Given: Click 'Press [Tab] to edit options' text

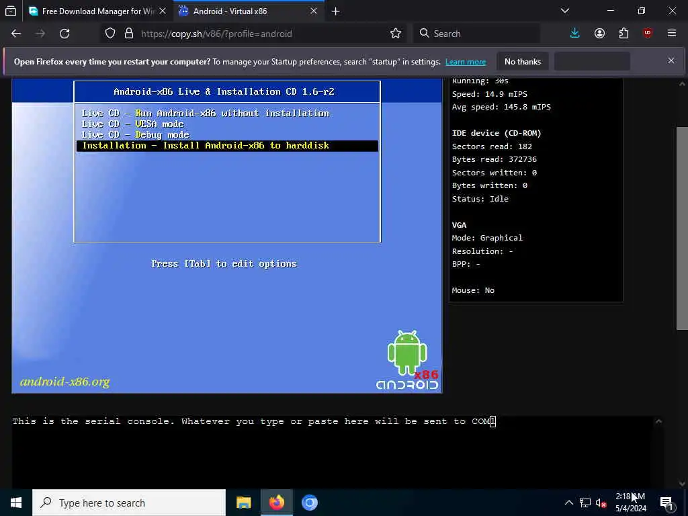Looking at the screenshot, I should (x=224, y=263).
